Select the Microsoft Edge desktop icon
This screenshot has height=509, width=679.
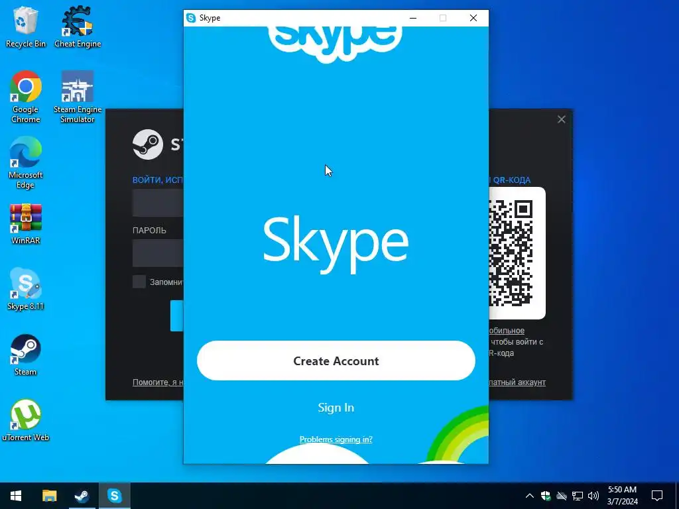pos(26,163)
